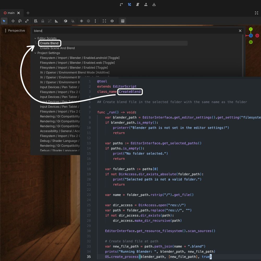Click the Y axis handle on the view gizmo
This screenshot has width=261, height=261.
coord(251,29)
